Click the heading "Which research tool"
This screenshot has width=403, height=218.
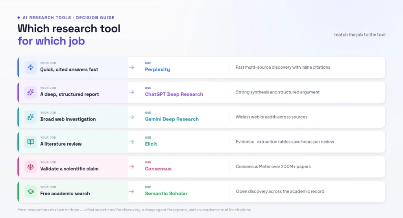[x=69, y=28]
